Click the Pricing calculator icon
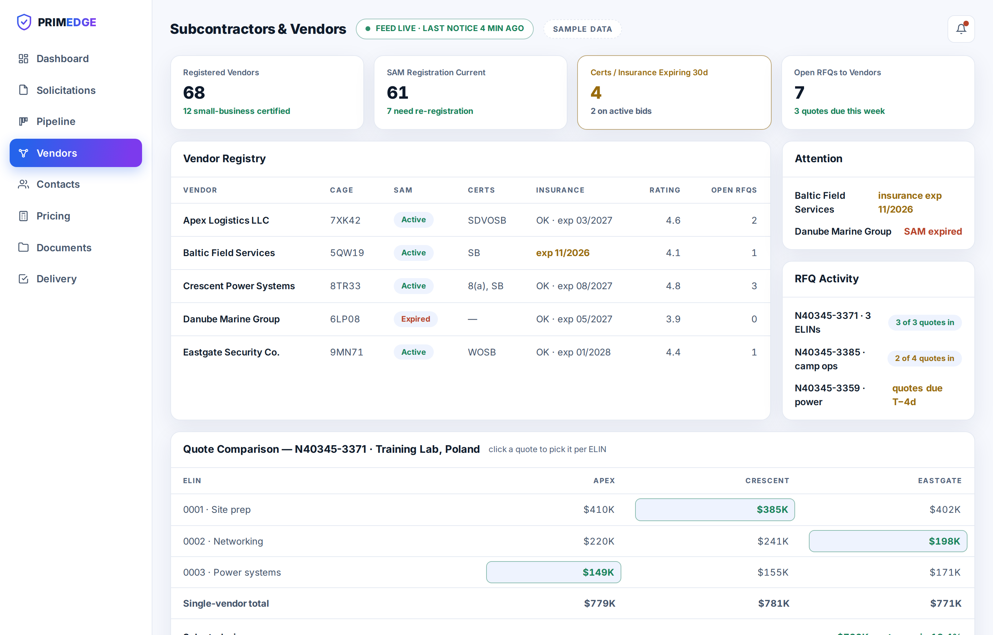 (x=23, y=216)
